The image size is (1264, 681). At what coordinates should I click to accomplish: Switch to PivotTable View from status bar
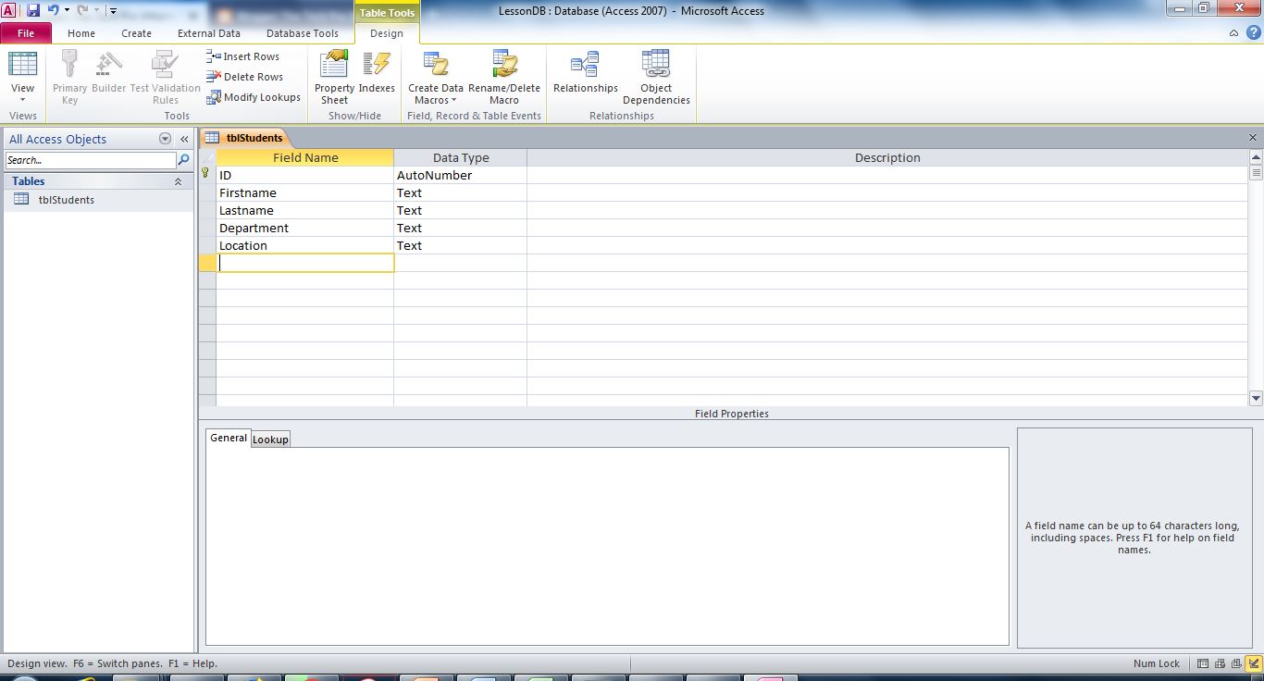click(x=1220, y=663)
